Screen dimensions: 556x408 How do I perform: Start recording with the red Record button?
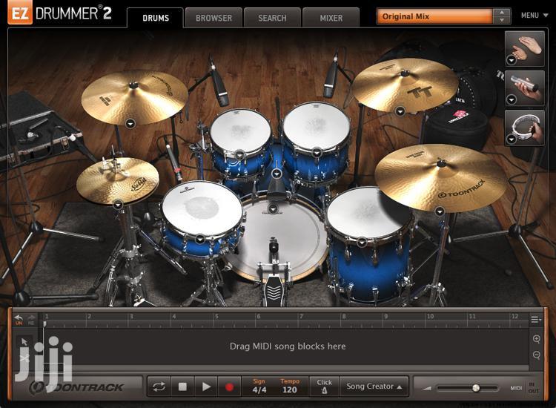pyautogui.click(x=229, y=386)
